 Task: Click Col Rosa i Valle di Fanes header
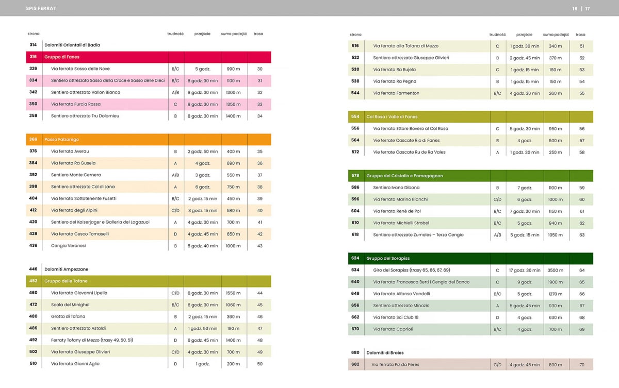392,117
